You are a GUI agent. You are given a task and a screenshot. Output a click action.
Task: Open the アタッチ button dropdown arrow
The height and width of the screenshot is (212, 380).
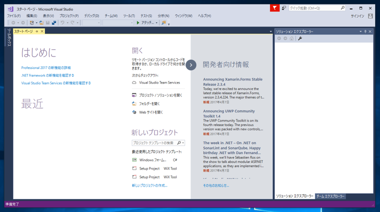click(x=156, y=23)
